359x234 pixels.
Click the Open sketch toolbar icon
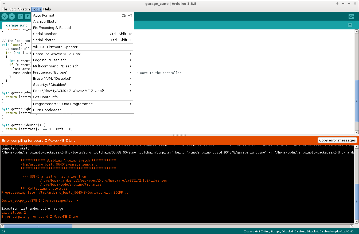[28, 17]
